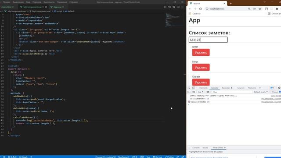281x158 pixels.
Task: Open the Терминал menu in VS Code
Action: click(62, 2)
